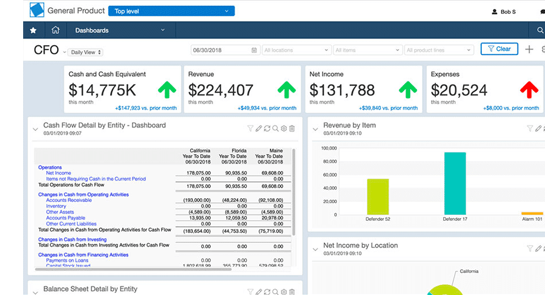Open the Accounts Receivable link
Image resolution: width=545 pixels, height=295 pixels.
click(69, 200)
